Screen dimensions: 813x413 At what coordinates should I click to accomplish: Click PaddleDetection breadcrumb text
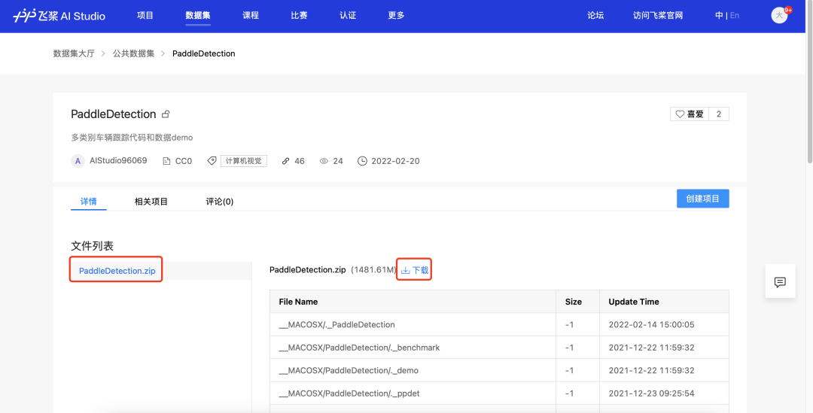point(204,53)
